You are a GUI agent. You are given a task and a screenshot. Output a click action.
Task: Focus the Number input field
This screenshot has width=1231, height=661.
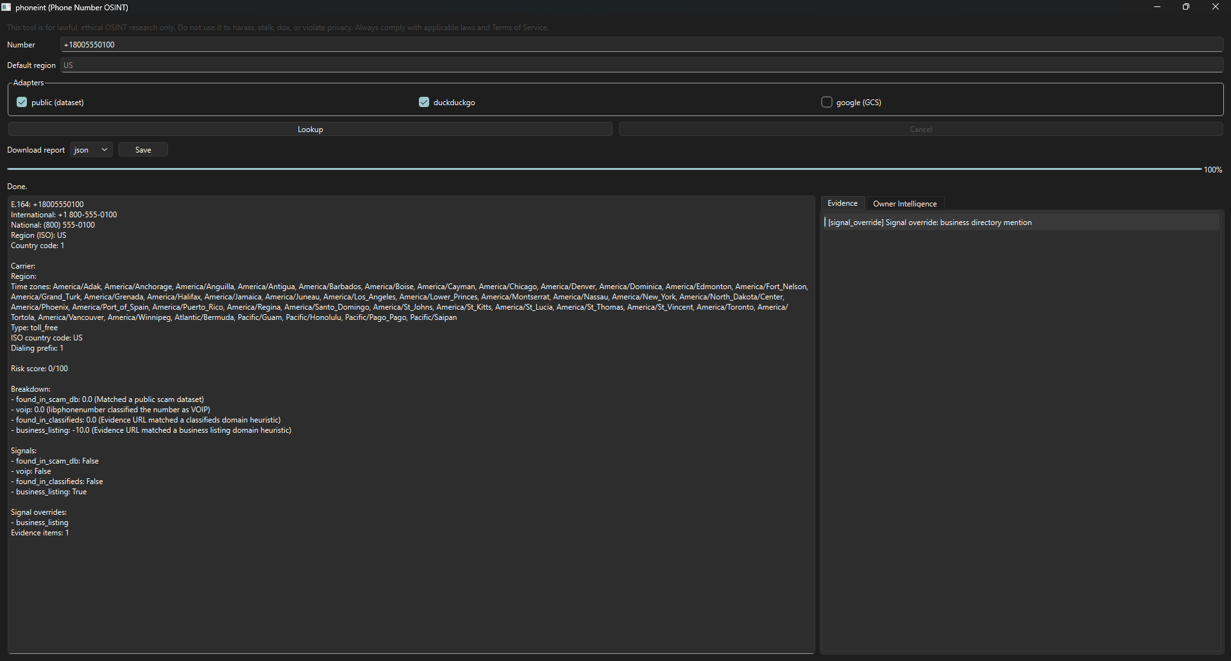pyautogui.click(x=641, y=44)
